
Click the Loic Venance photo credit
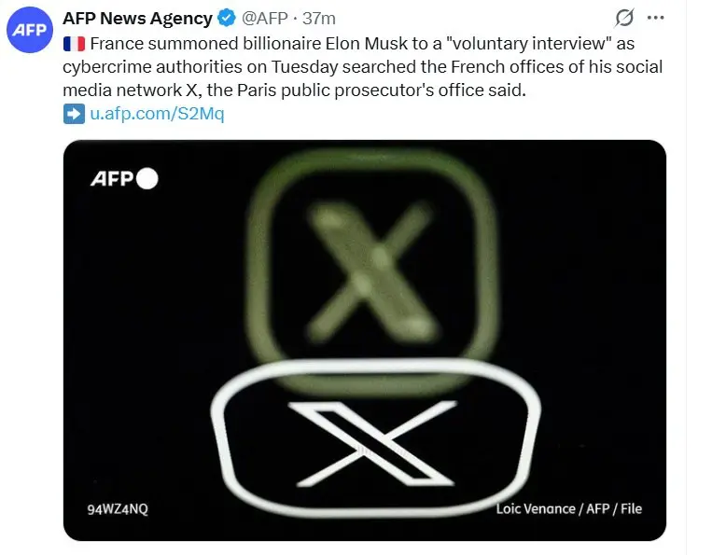pos(568,508)
